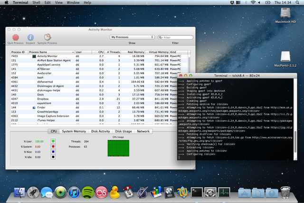
Task: Click the battery status icon in menu bar
Action: tap(268, 2)
